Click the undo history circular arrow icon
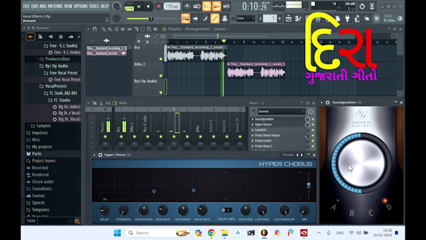This screenshot has height=240, width=426. click(x=362, y=6)
